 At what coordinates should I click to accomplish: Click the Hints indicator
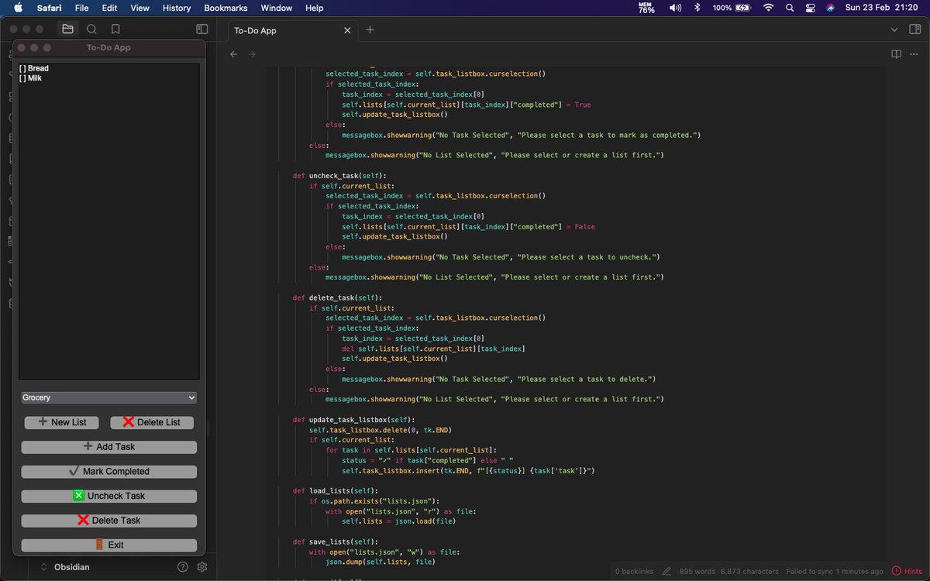pyautogui.click(x=907, y=571)
